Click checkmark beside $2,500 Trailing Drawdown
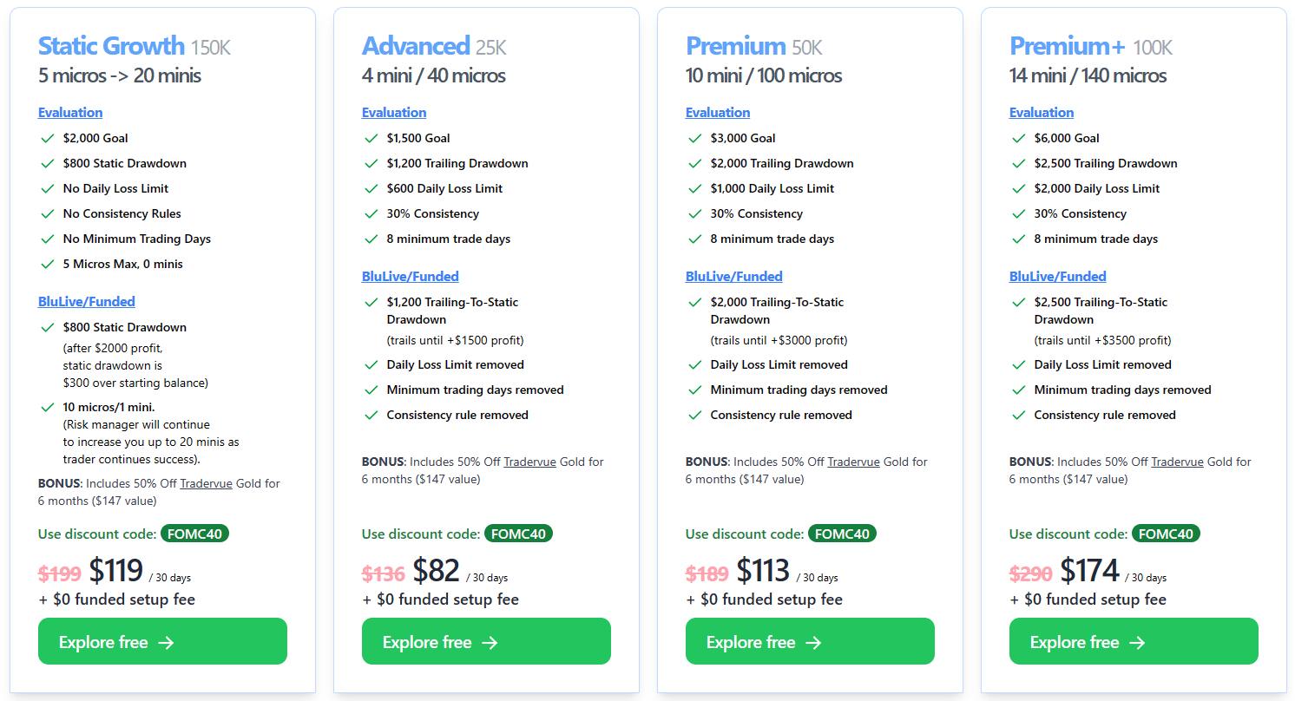Viewport: 1295px width, 701px height. 1019,163
